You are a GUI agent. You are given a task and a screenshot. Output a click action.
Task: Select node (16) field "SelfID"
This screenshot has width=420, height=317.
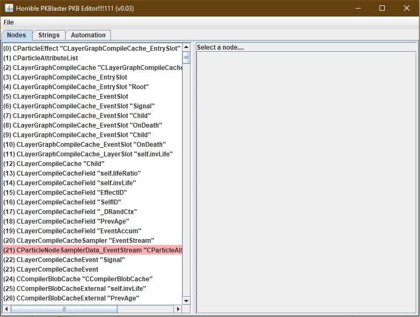pyautogui.click(x=92, y=202)
